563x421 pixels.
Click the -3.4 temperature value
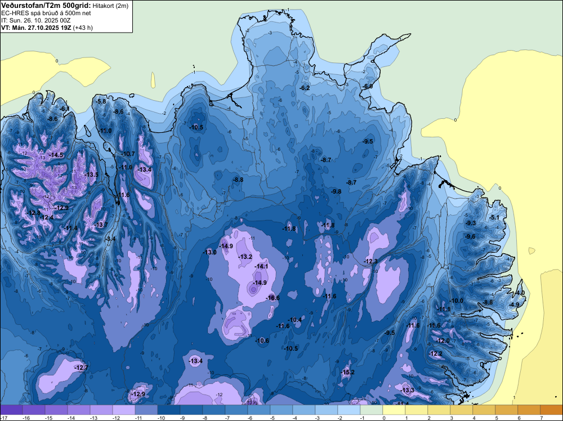(111, 239)
